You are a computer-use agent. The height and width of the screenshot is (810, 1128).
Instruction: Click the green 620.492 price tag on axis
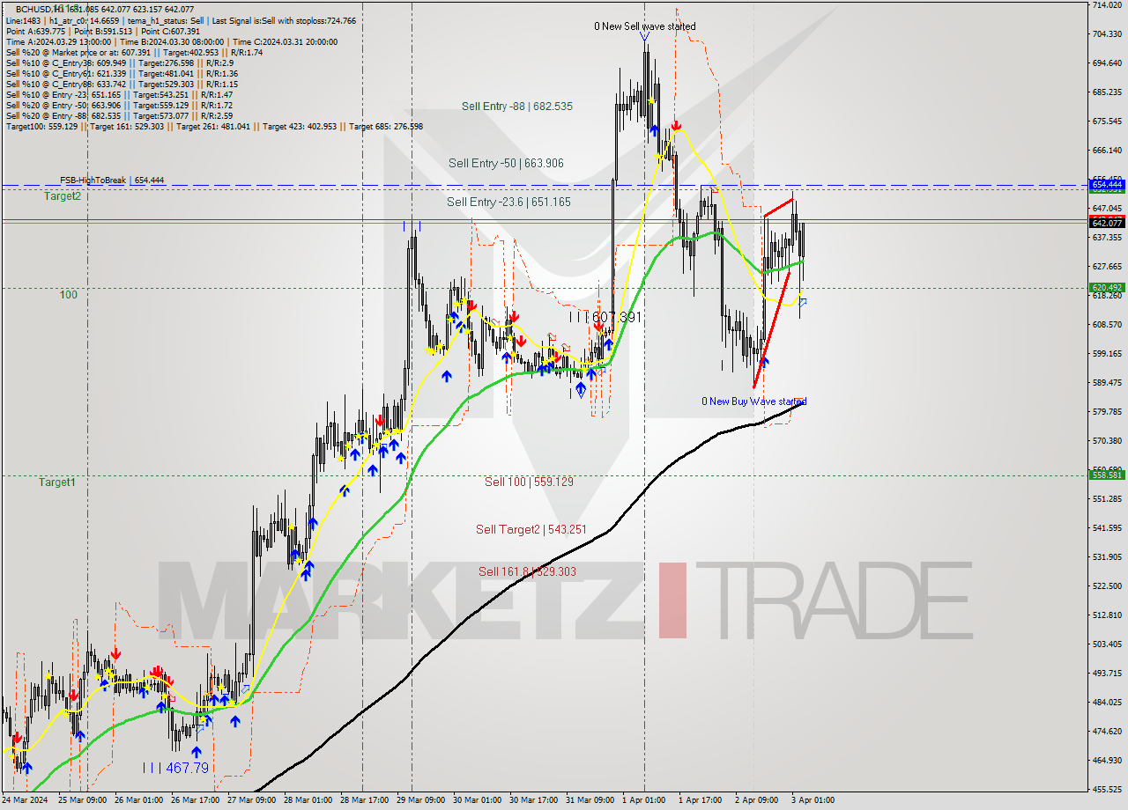(1107, 287)
